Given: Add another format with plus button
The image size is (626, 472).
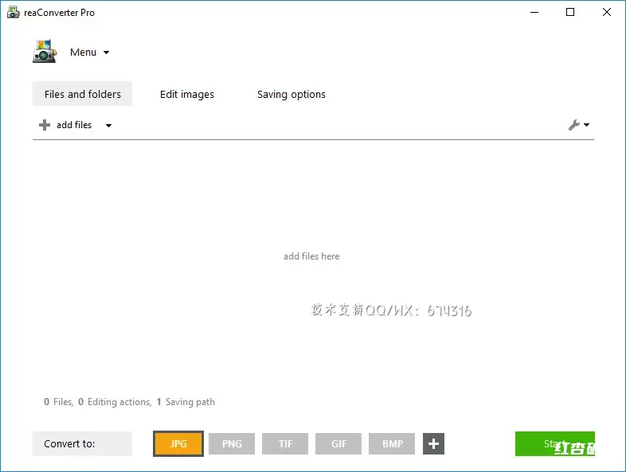Looking at the screenshot, I should point(433,443).
